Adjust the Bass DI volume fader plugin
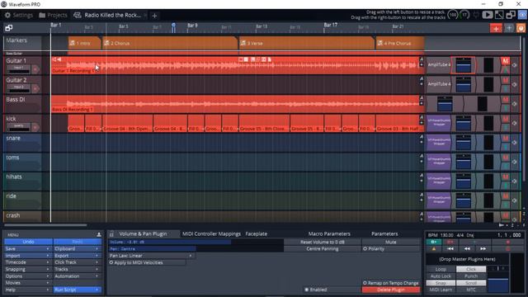 click(445, 104)
